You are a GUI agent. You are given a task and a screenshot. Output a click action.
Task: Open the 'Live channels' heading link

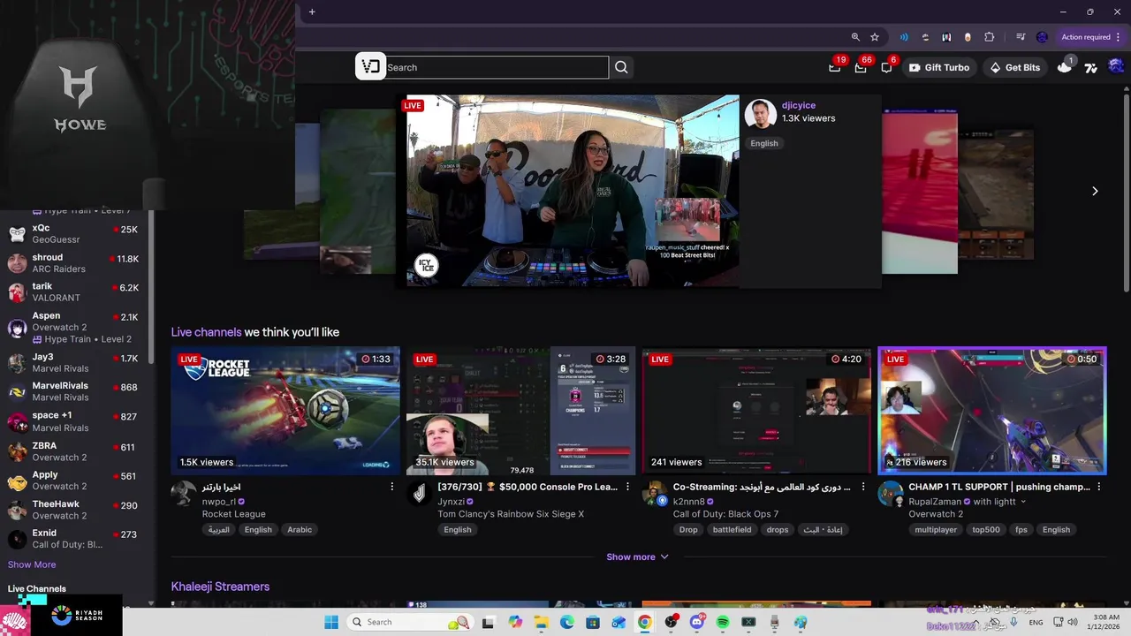206,332
